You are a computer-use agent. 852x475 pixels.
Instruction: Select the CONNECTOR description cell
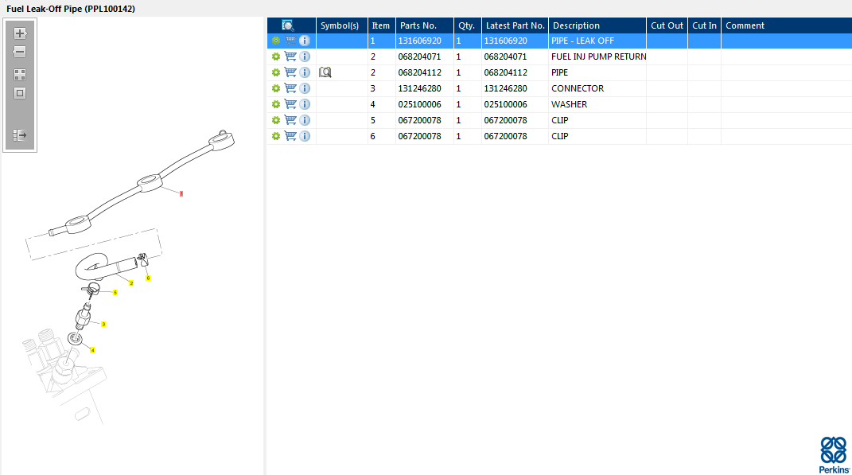click(x=597, y=88)
